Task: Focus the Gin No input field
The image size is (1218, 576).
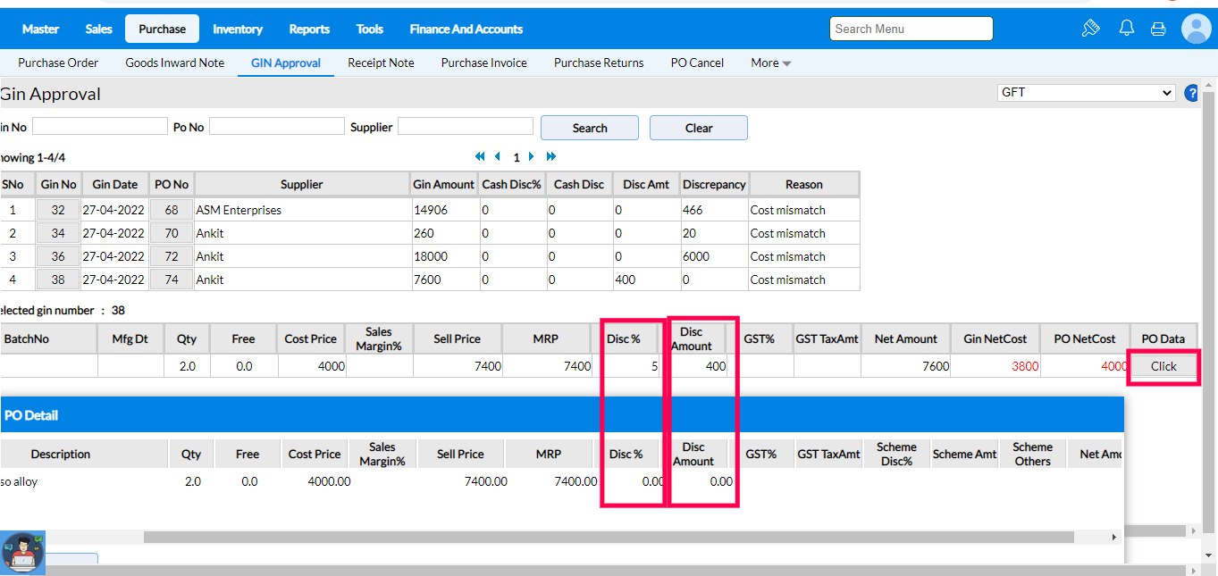Action: [x=100, y=127]
